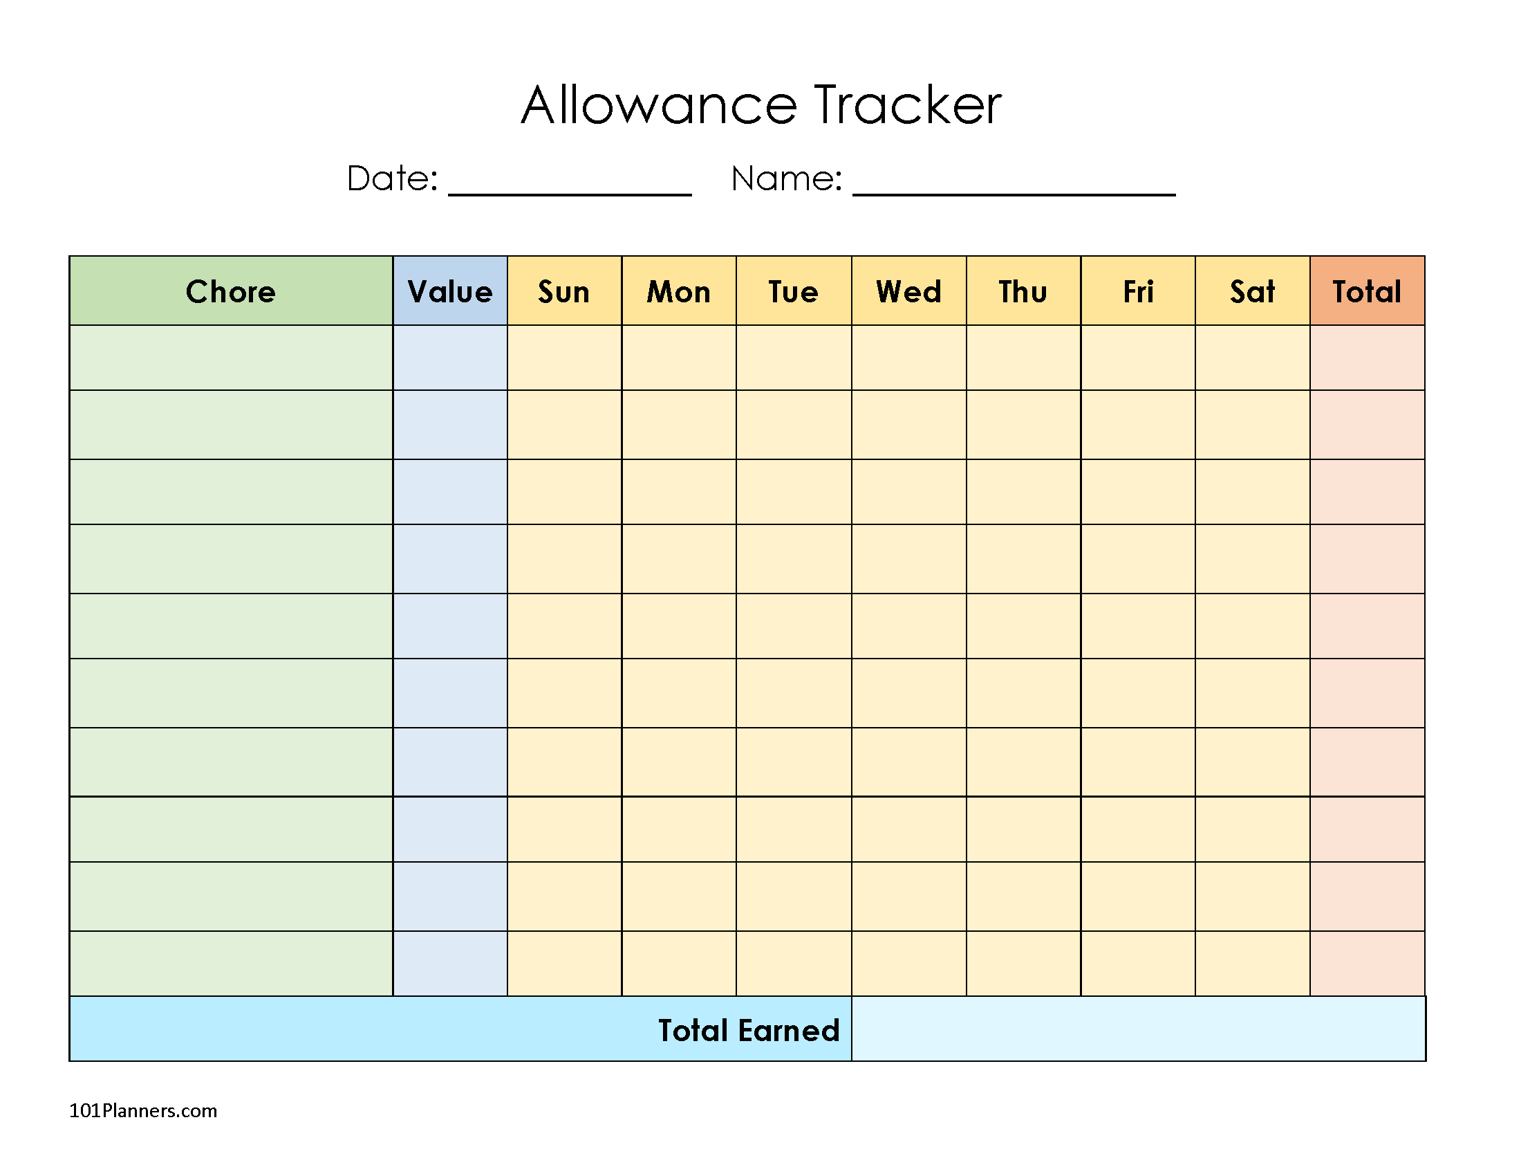1521x1176 pixels.
Task: Click the Sun day header
Action: pyautogui.click(x=564, y=291)
